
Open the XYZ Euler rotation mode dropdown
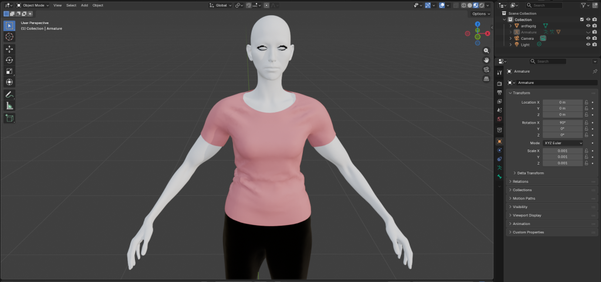pos(563,143)
